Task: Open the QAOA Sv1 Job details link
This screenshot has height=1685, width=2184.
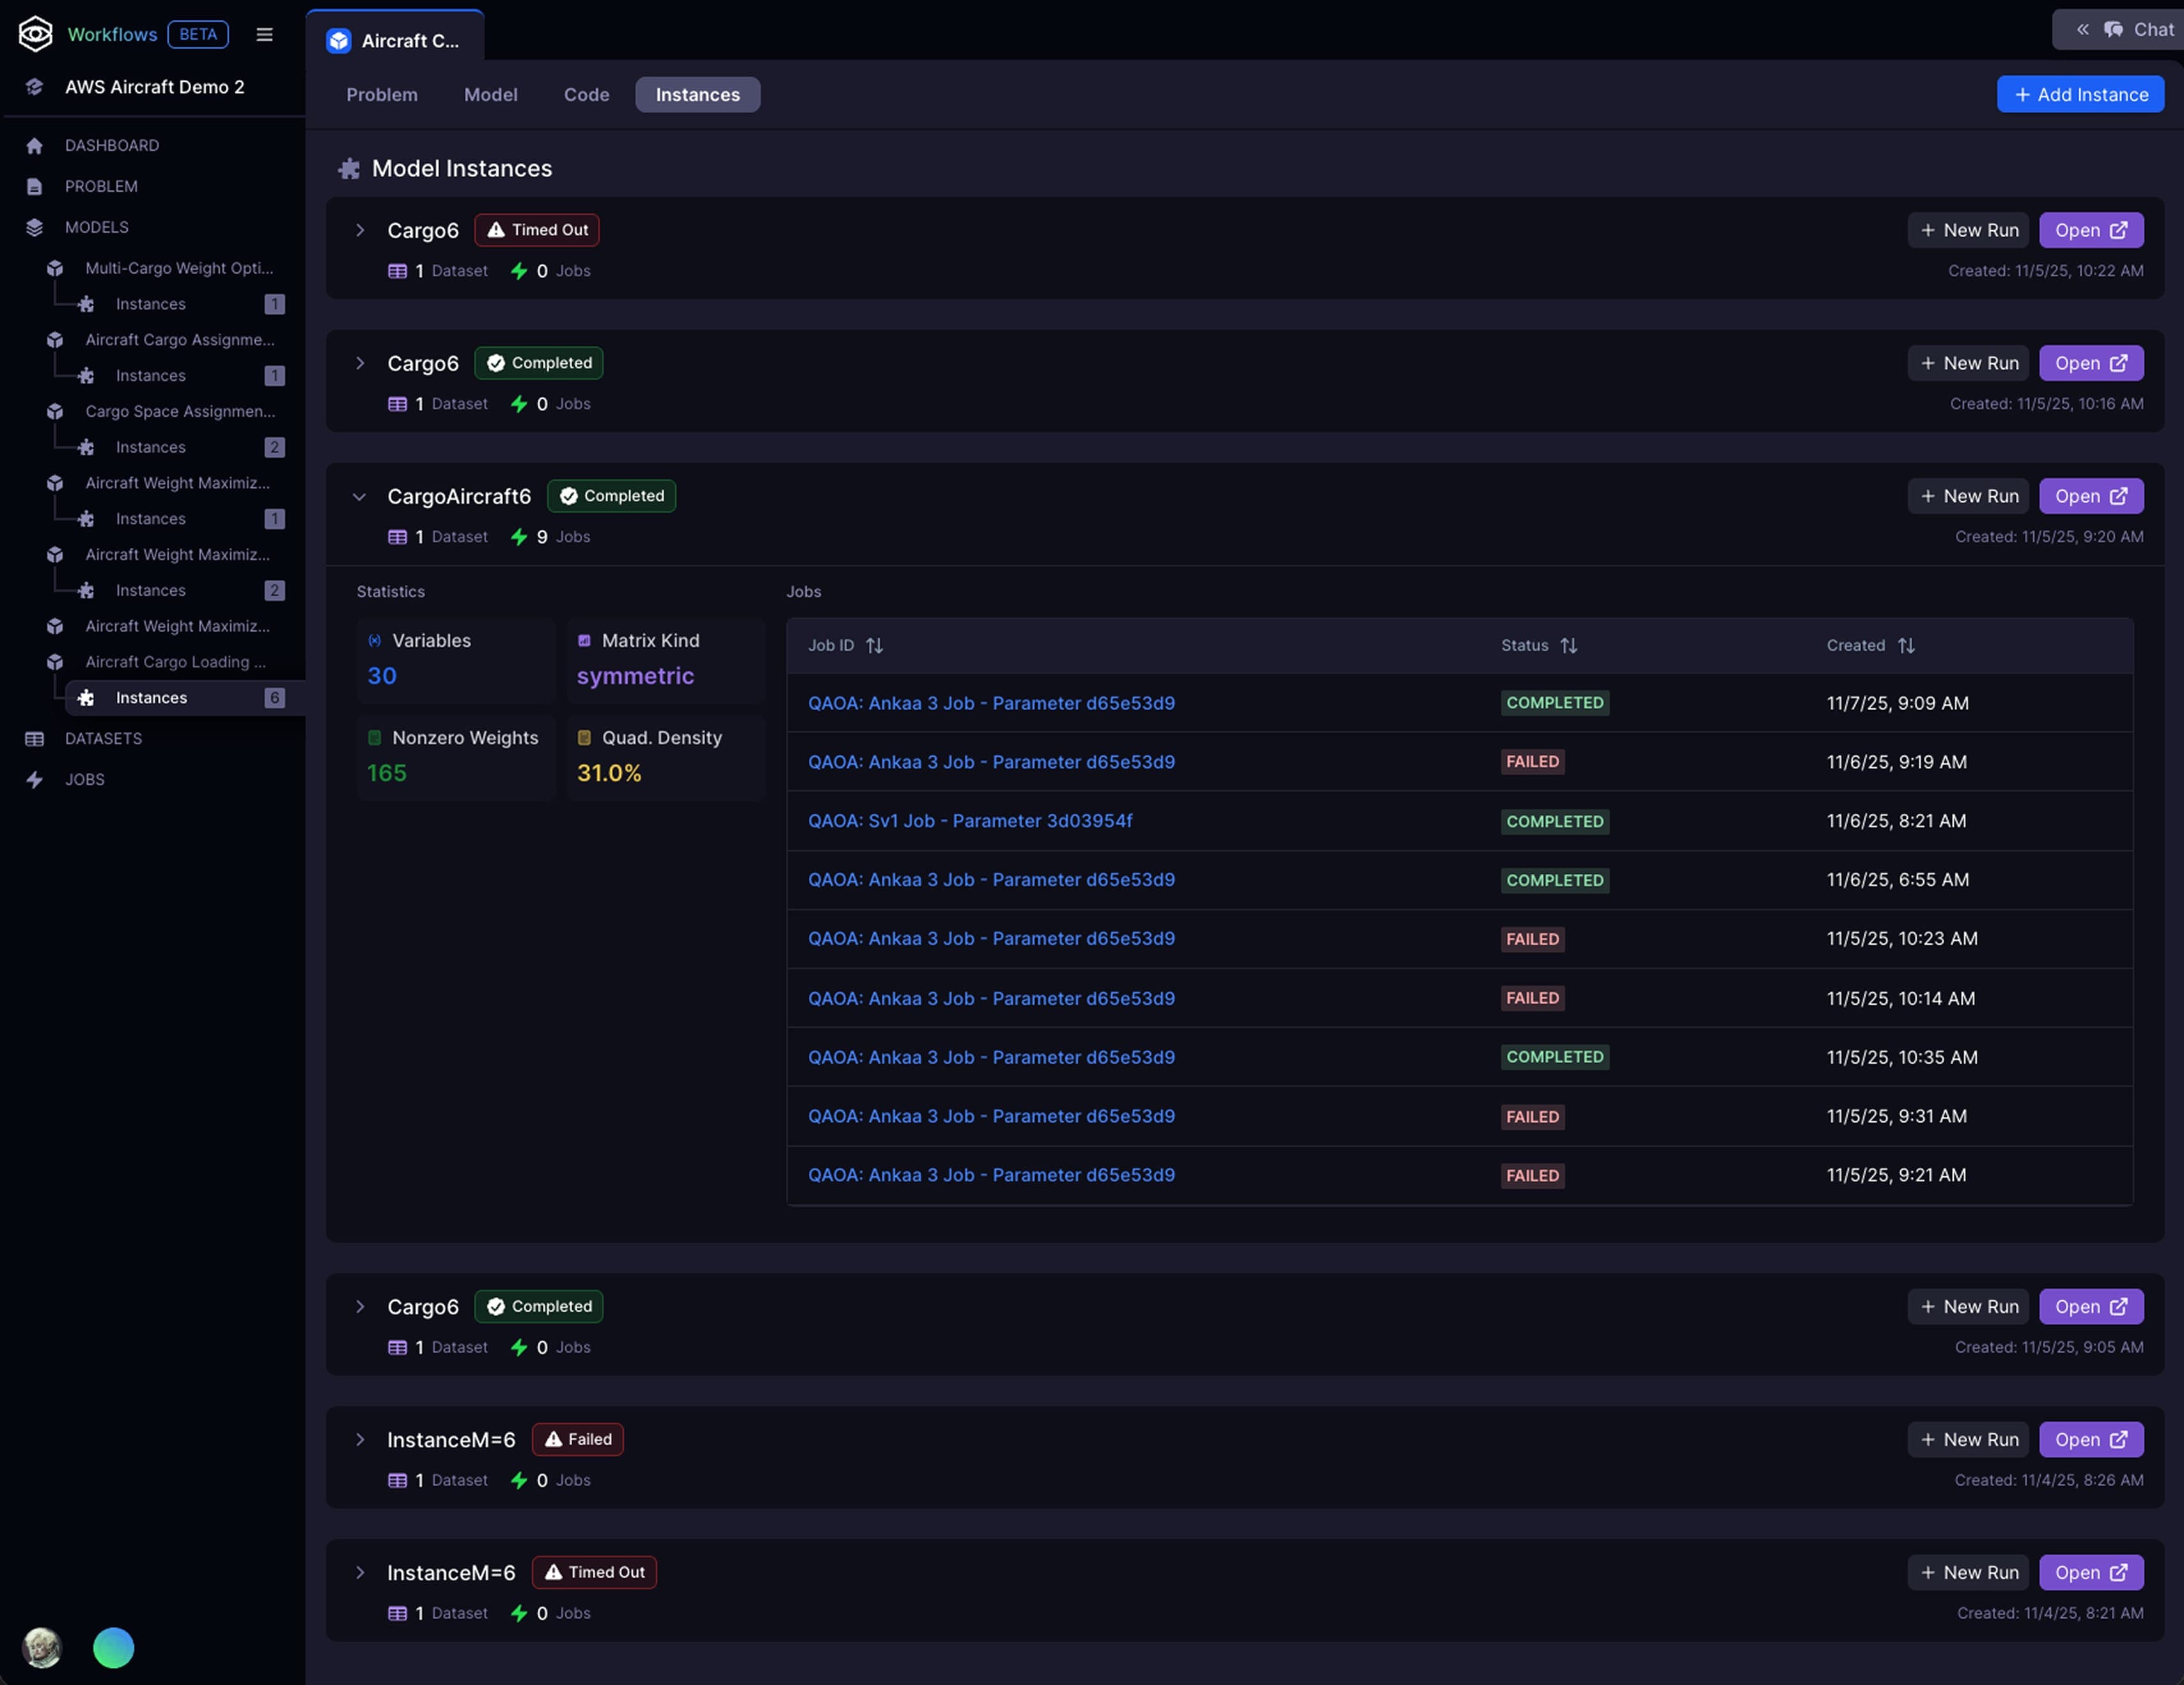Action: [970, 820]
